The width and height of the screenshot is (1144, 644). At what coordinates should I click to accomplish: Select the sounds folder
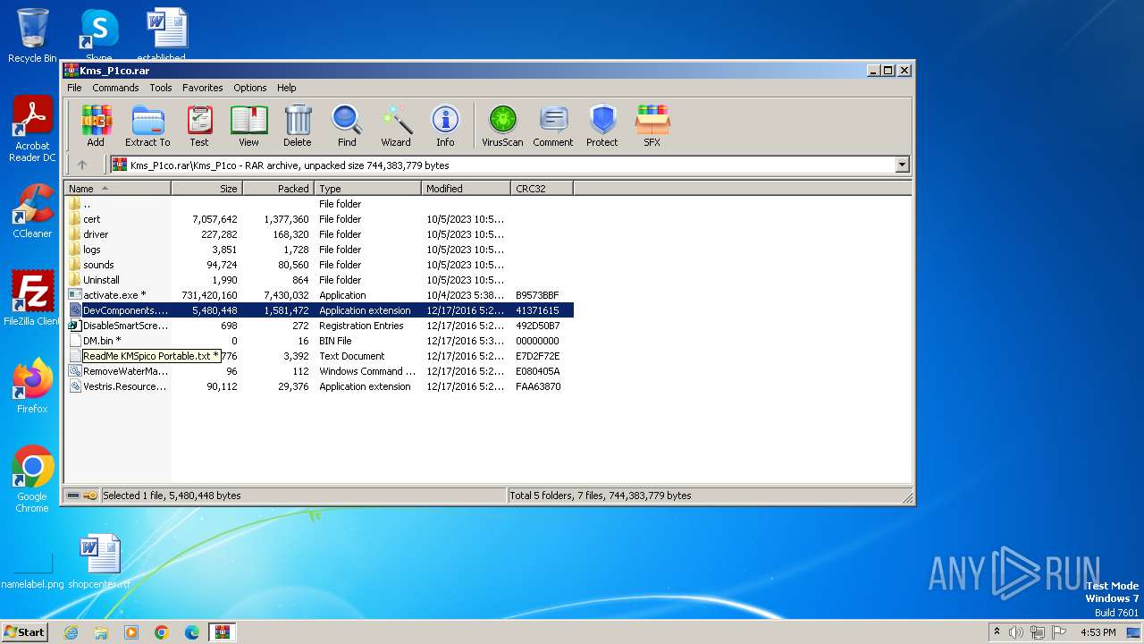(x=319, y=265)
